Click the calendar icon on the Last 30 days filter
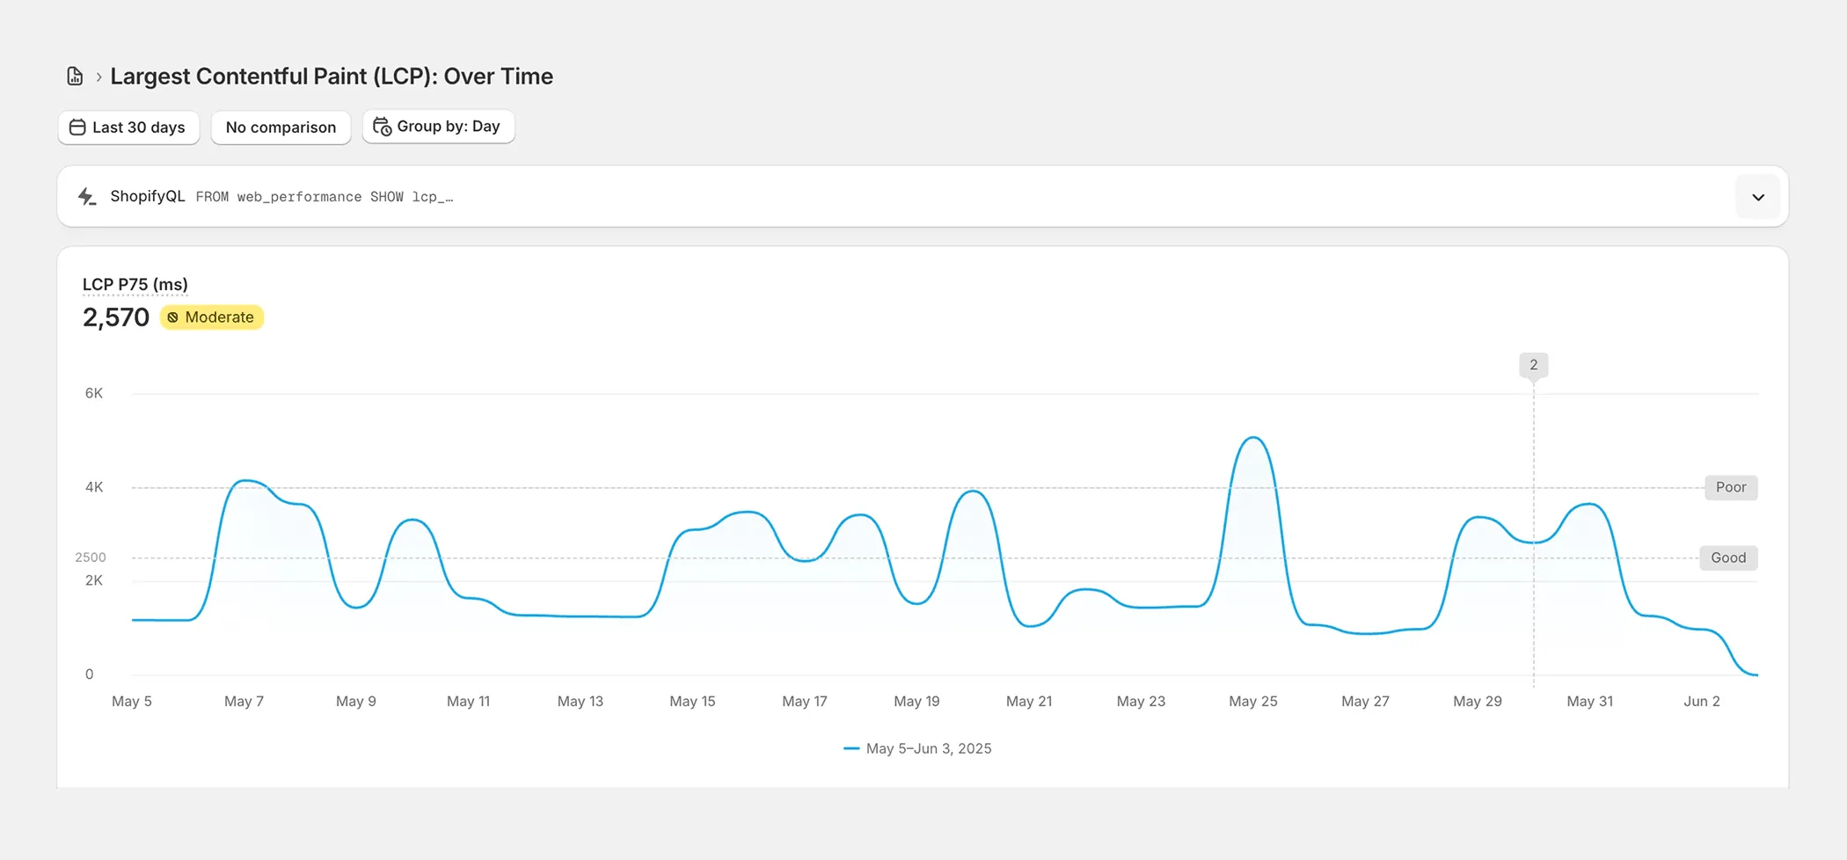 click(x=77, y=128)
